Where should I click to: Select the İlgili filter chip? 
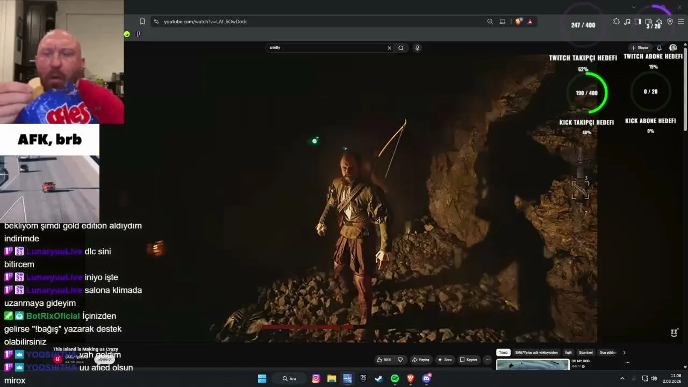pyautogui.click(x=568, y=353)
